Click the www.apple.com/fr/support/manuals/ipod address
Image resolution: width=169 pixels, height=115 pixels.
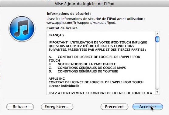(81, 23)
